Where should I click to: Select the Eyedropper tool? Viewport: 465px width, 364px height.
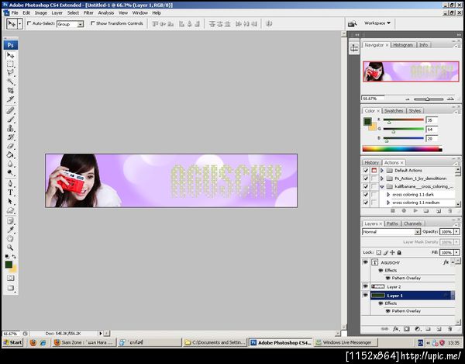10,230
